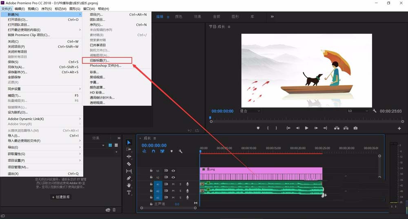
Task: Select the Ripple Edit tool
Action: pyautogui.click(x=129, y=156)
